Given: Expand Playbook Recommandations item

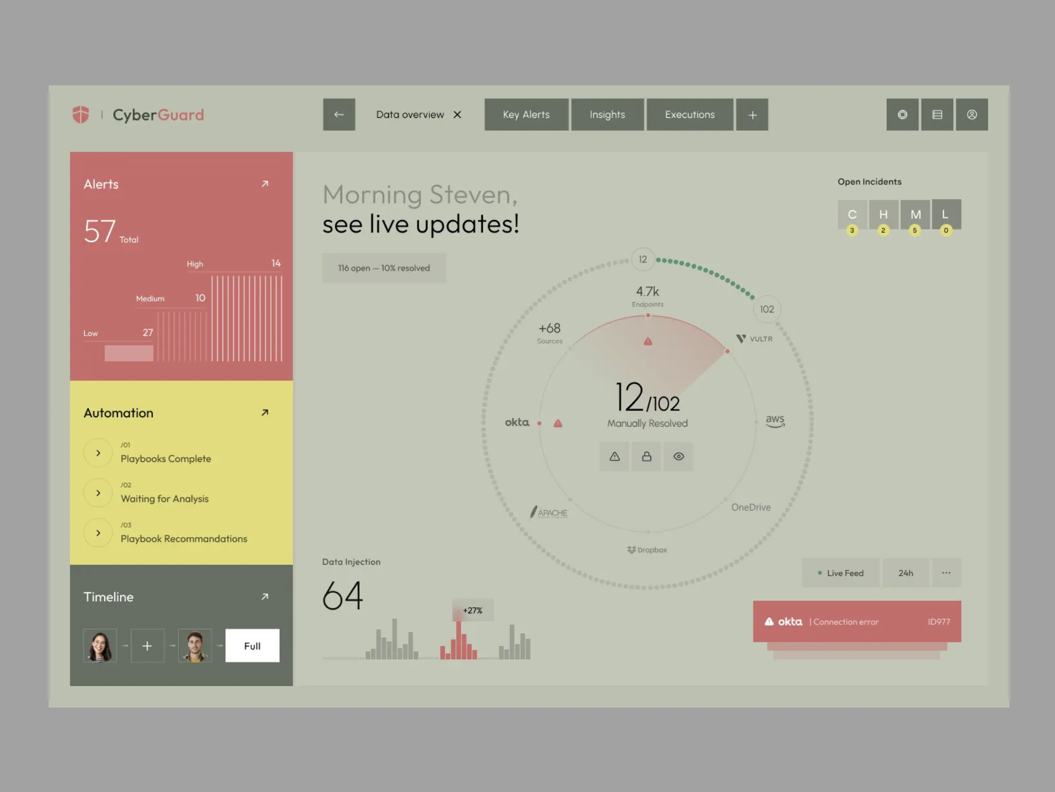Looking at the screenshot, I should tap(98, 533).
